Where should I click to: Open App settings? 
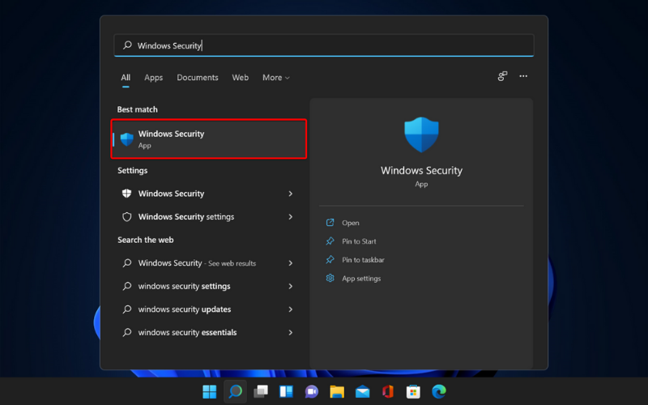point(361,279)
